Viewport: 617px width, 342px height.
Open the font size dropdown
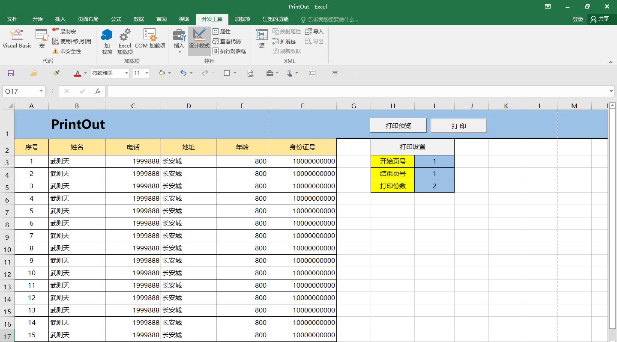tap(147, 73)
